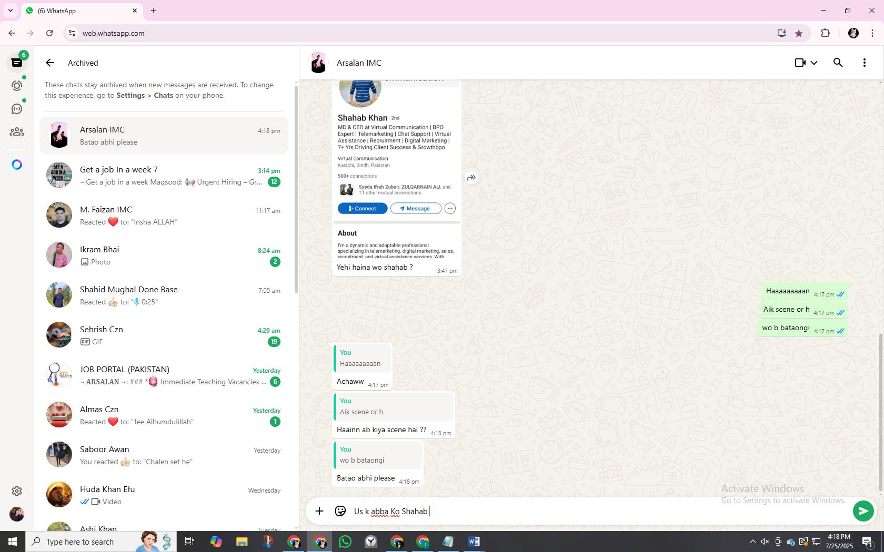
Task: Expand the call options dropdown arrow
Action: pyautogui.click(x=814, y=63)
